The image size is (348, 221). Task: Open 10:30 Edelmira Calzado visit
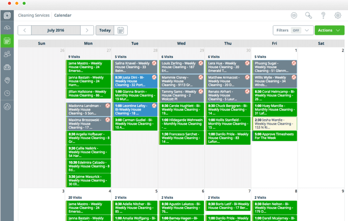(x=88, y=166)
